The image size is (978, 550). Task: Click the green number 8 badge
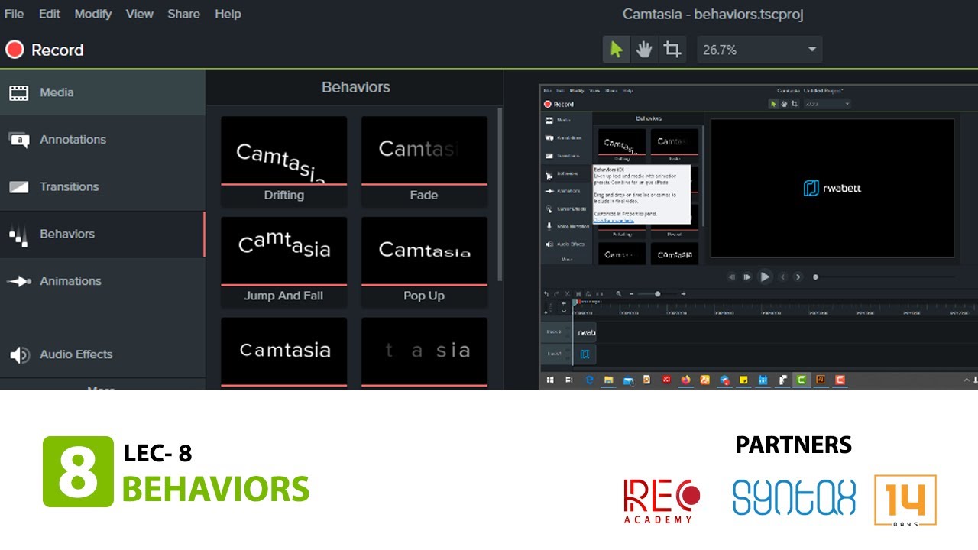pyautogui.click(x=77, y=471)
